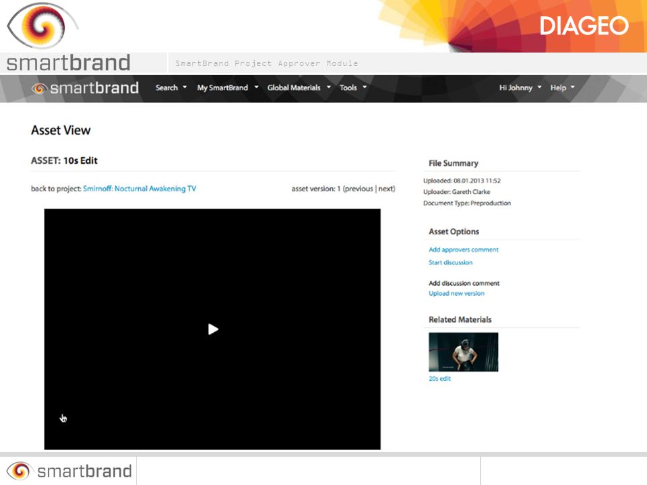Image resolution: width=647 pixels, height=485 pixels.
Task: Open the My SmartBrand menu
Action: (x=222, y=88)
